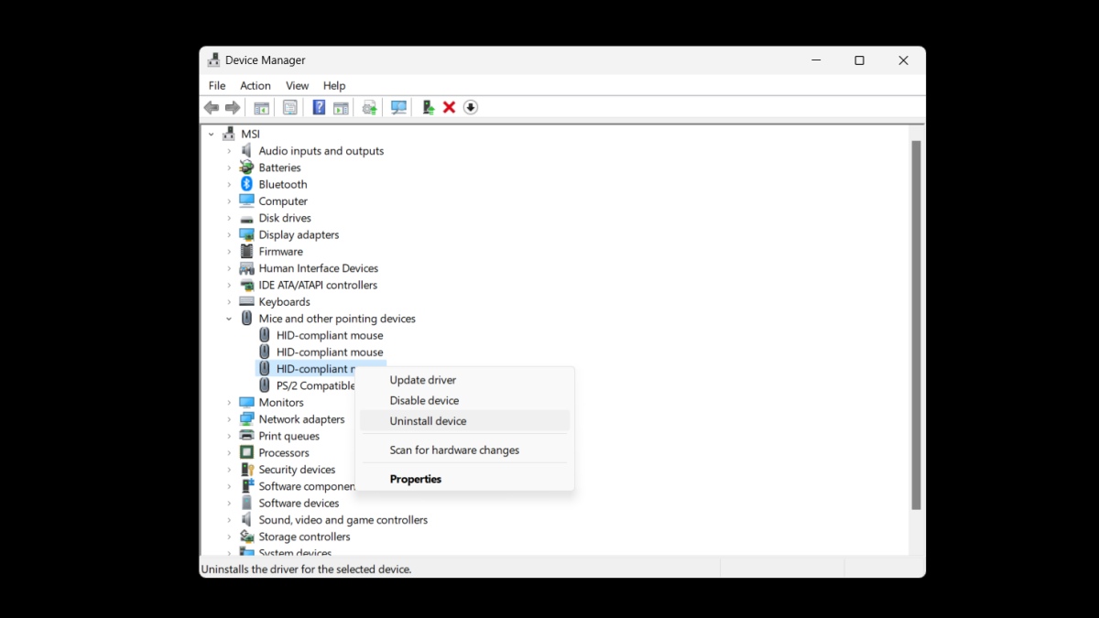Select the Human Interface Devices label

pos(319,268)
